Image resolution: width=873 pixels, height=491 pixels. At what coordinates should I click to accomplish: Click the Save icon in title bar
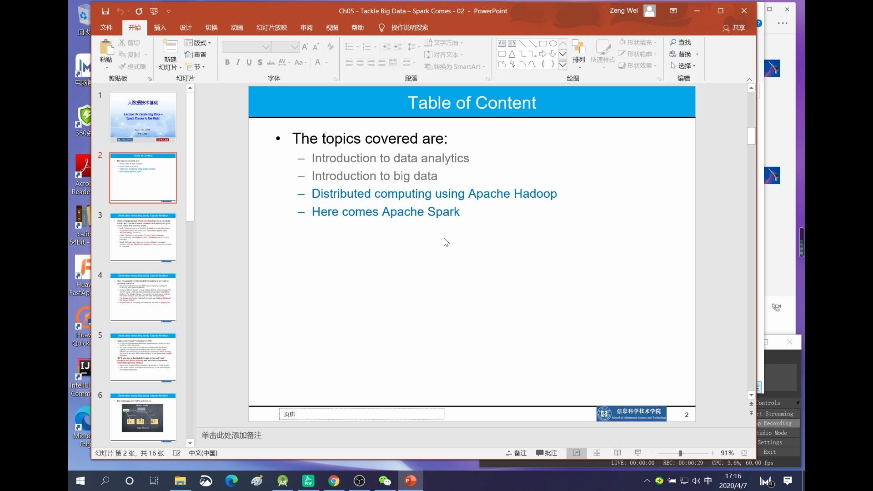[105, 11]
